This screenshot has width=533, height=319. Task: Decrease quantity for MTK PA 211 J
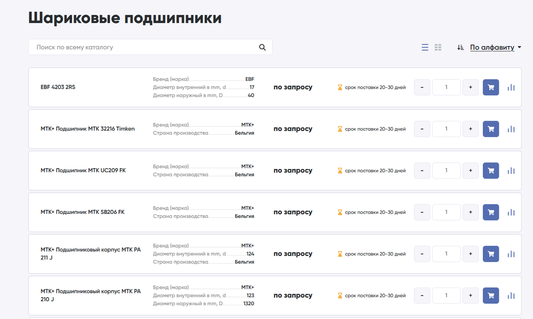pos(422,254)
